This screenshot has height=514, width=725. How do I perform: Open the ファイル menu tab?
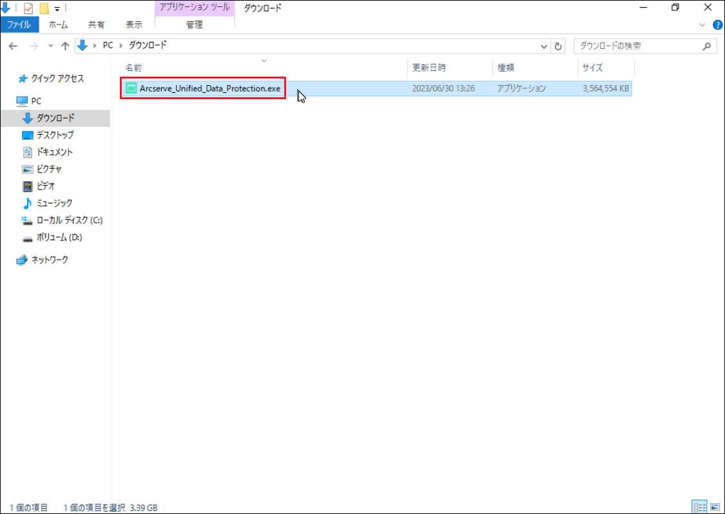19,25
